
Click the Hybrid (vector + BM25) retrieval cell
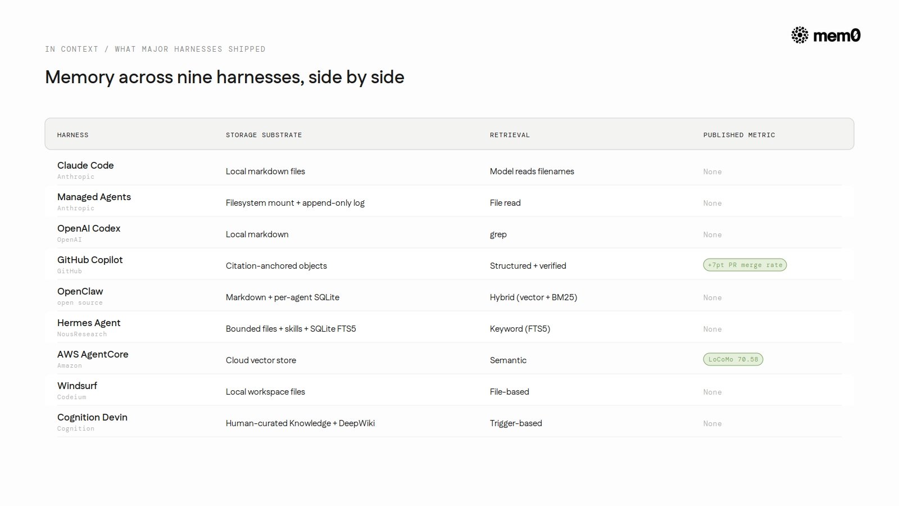point(533,297)
